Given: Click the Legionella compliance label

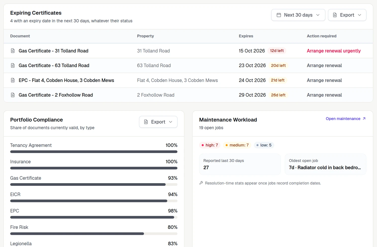Looking at the screenshot, I should click(21, 244).
